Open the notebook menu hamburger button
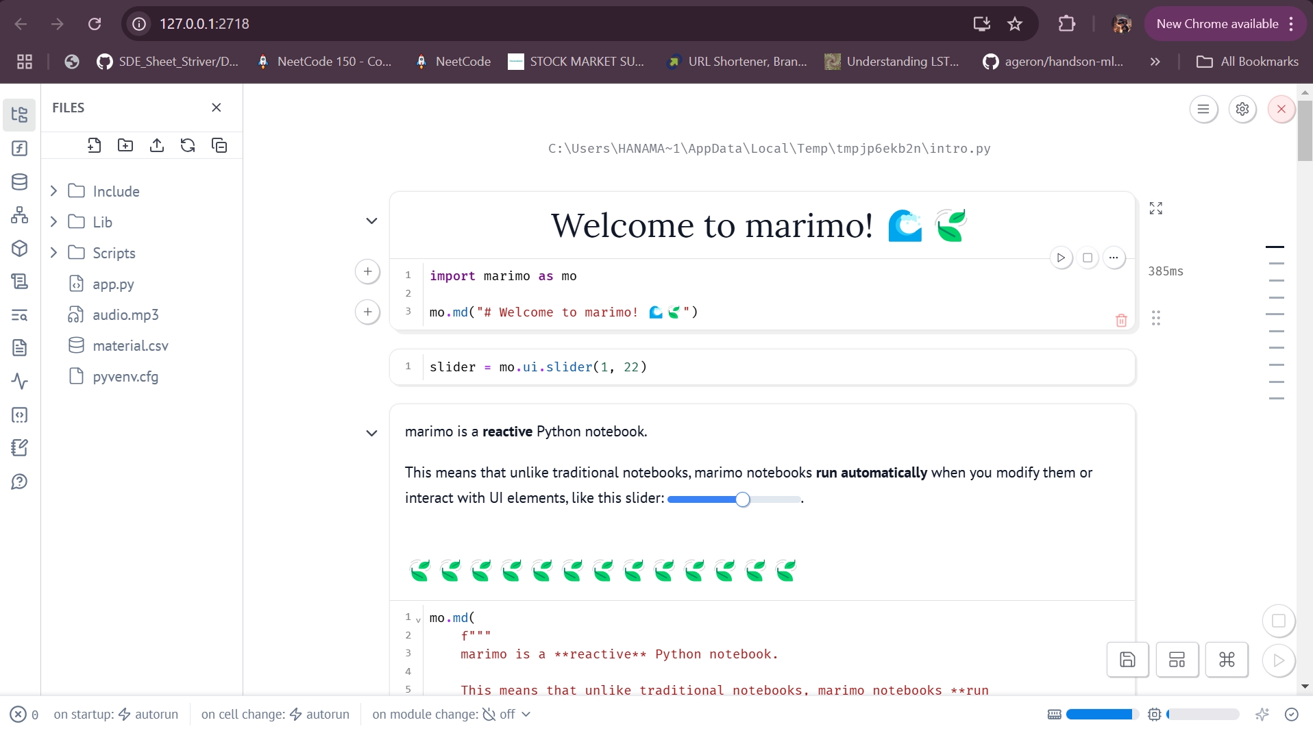Screen dimensions: 1313x731 (1203, 109)
